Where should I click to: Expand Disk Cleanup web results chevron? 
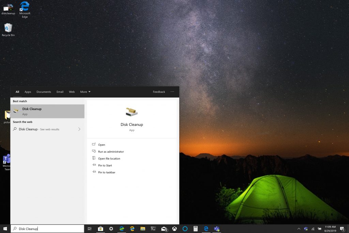[x=79, y=129]
